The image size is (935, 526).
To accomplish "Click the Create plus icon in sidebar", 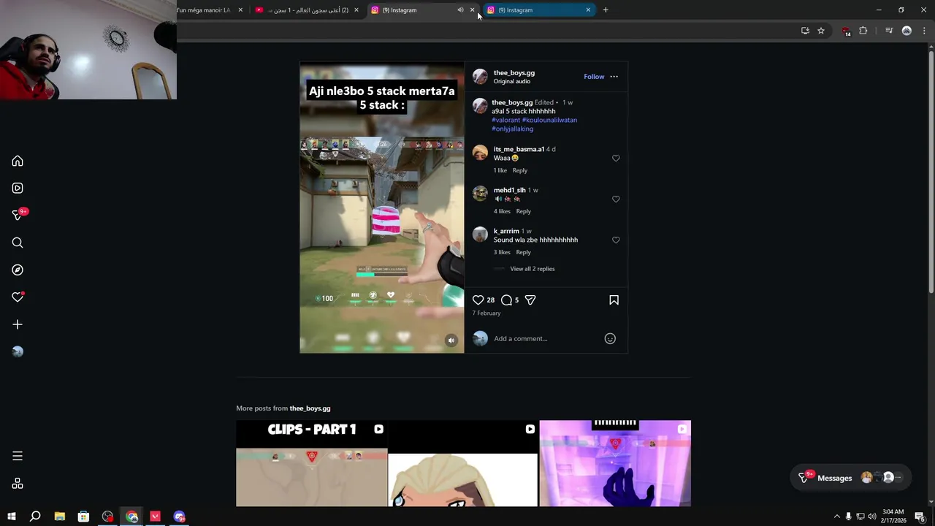I will point(18,324).
